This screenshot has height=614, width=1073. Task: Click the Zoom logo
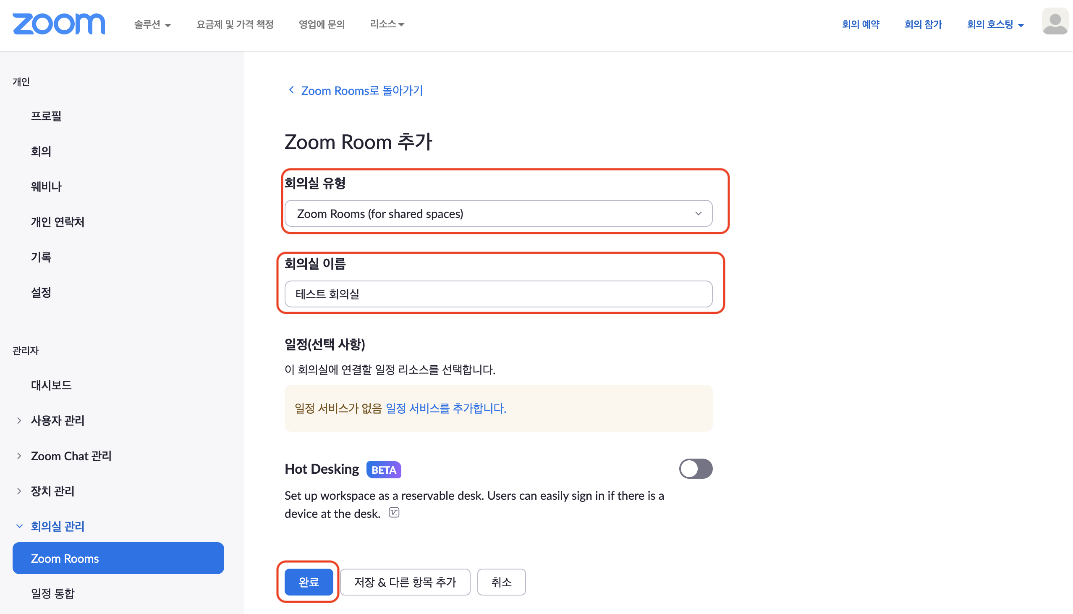tap(59, 24)
